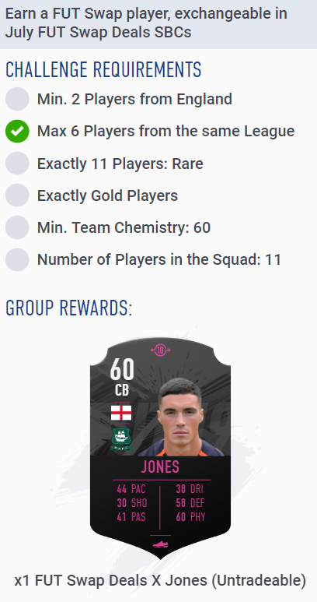This screenshot has height=602, width=317.
Task: Click the GROUP REWARDS heading
Action: 69,308
